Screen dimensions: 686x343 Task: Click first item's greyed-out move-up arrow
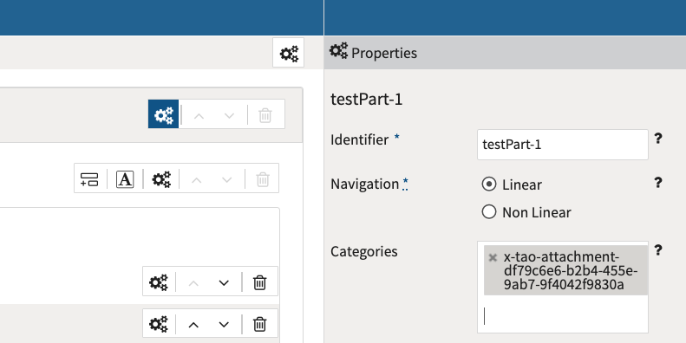pyautogui.click(x=193, y=282)
